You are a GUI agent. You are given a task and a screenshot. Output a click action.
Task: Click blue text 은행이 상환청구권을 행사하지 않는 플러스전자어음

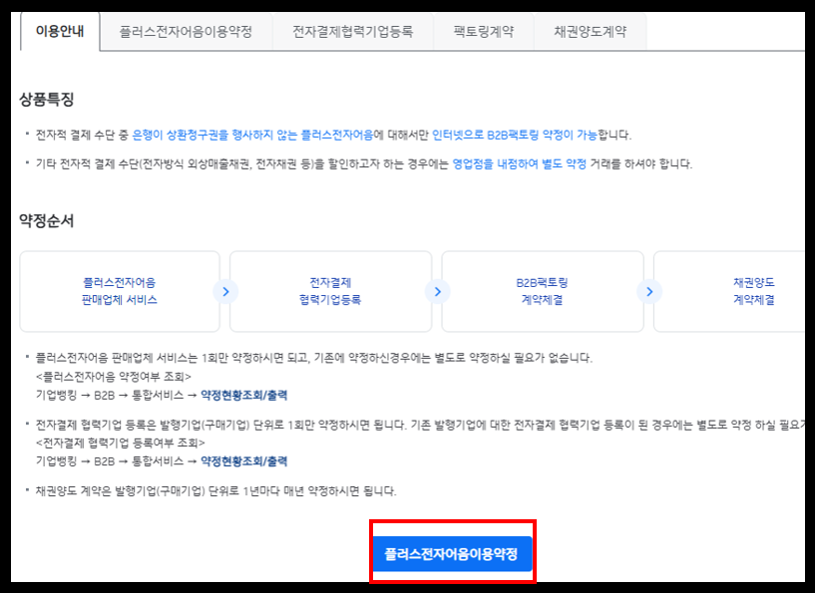tap(252, 135)
